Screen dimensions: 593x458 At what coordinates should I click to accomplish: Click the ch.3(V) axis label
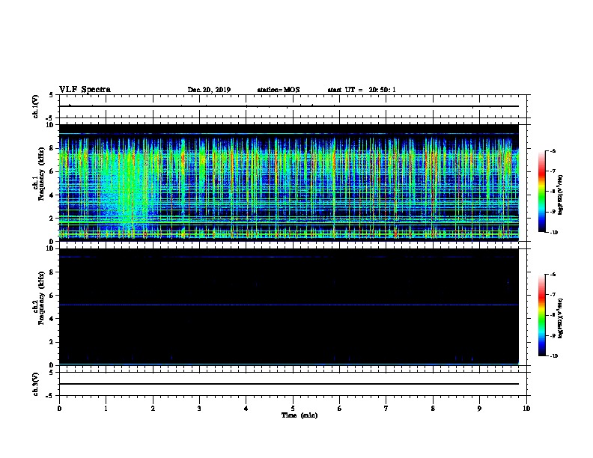pyautogui.click(x=36, y=384)
